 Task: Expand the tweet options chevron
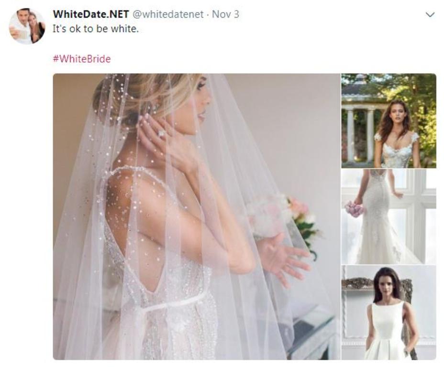[x=430, y=15]
